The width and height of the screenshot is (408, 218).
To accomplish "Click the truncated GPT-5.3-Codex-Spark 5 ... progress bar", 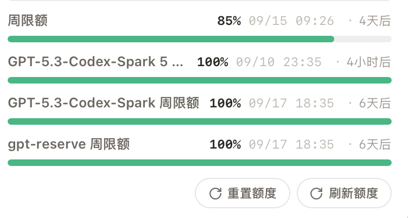I will coord(200,80).
